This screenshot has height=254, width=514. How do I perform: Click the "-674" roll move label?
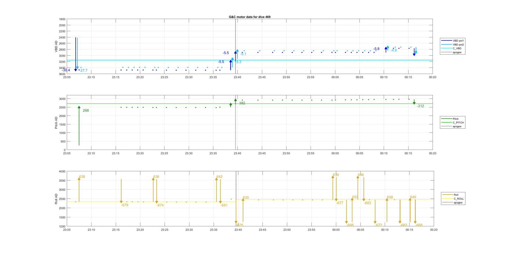pyautogui.click(x=160, y=206)
